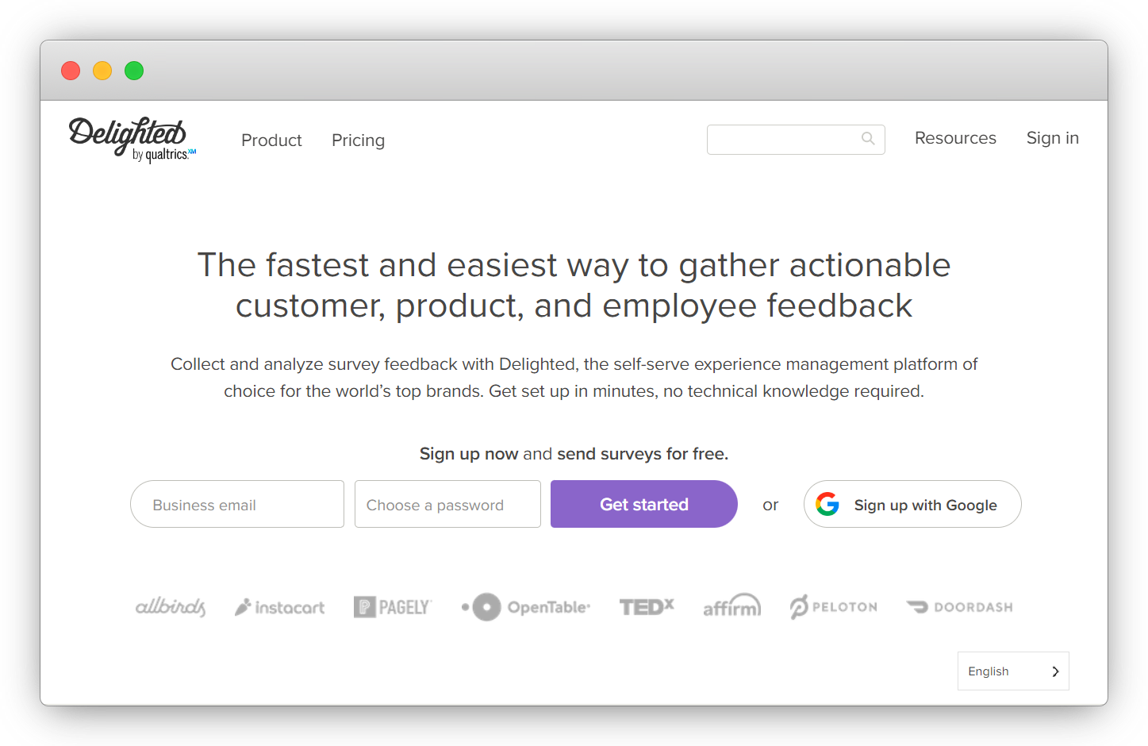Go to the Pricing page
The image size is (1148, 746).
(358, 140)
